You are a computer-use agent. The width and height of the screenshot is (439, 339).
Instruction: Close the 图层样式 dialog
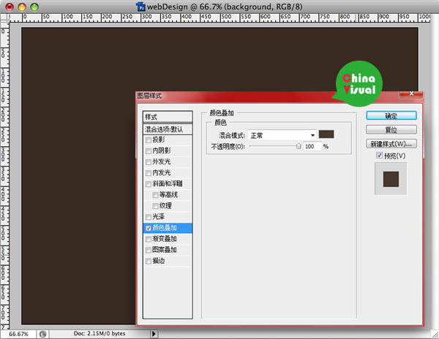[x=410, y=94]
